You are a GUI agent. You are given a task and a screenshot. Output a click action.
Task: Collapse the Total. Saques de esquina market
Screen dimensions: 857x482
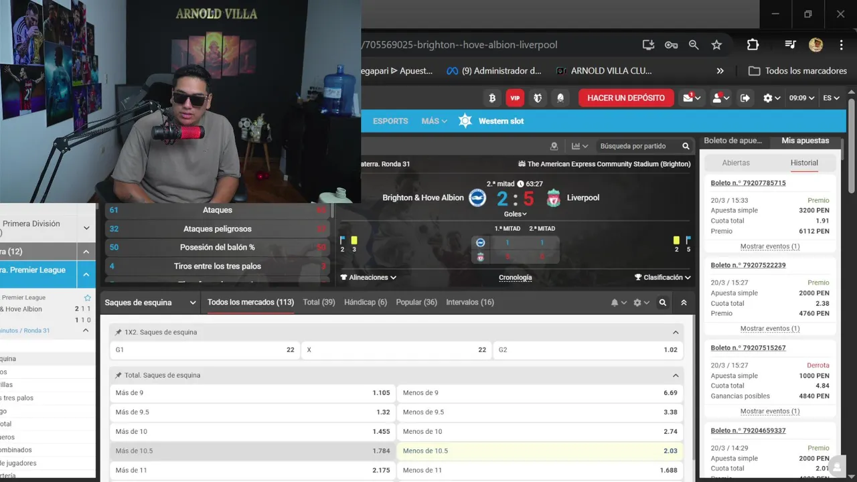(x=676, y=376)
